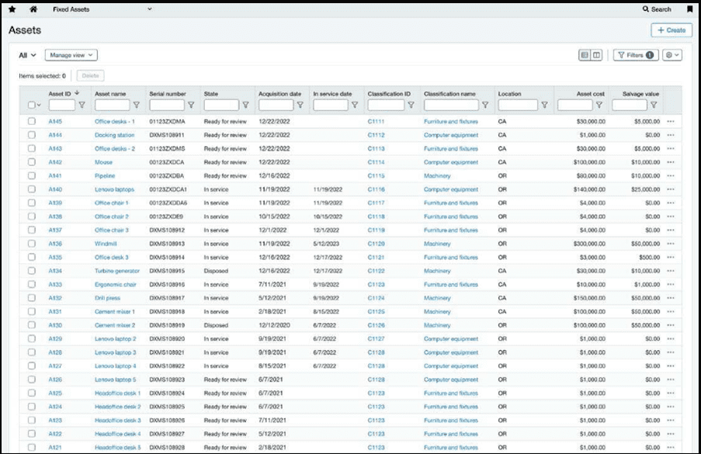Screen dimensions: 701x454
Task: Click filter icon for Serial number column
Action: tap(191, 105)
